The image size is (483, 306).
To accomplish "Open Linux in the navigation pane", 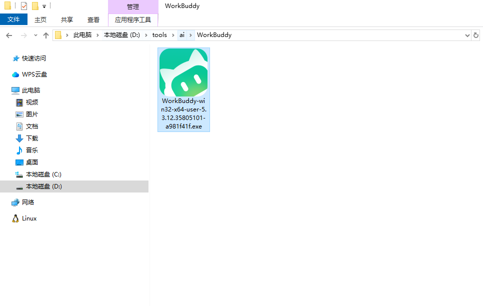I will point(29,218).
